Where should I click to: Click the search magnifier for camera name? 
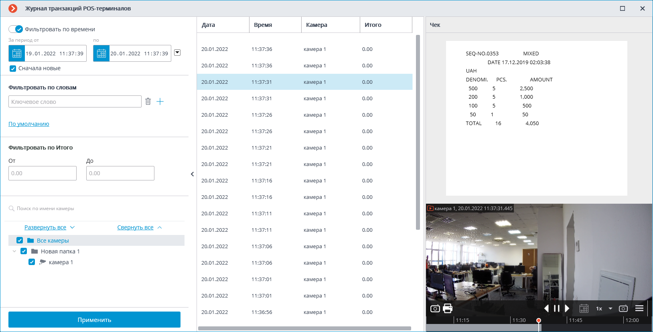tap(12, 209)
